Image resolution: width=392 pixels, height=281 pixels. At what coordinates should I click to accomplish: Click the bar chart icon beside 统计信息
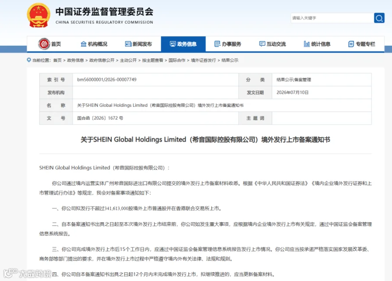[307, 44]
